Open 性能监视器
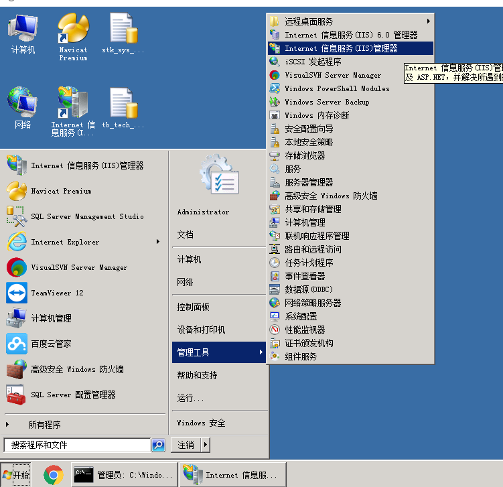Viewport: 503px width, 487px height. point(350,330)
